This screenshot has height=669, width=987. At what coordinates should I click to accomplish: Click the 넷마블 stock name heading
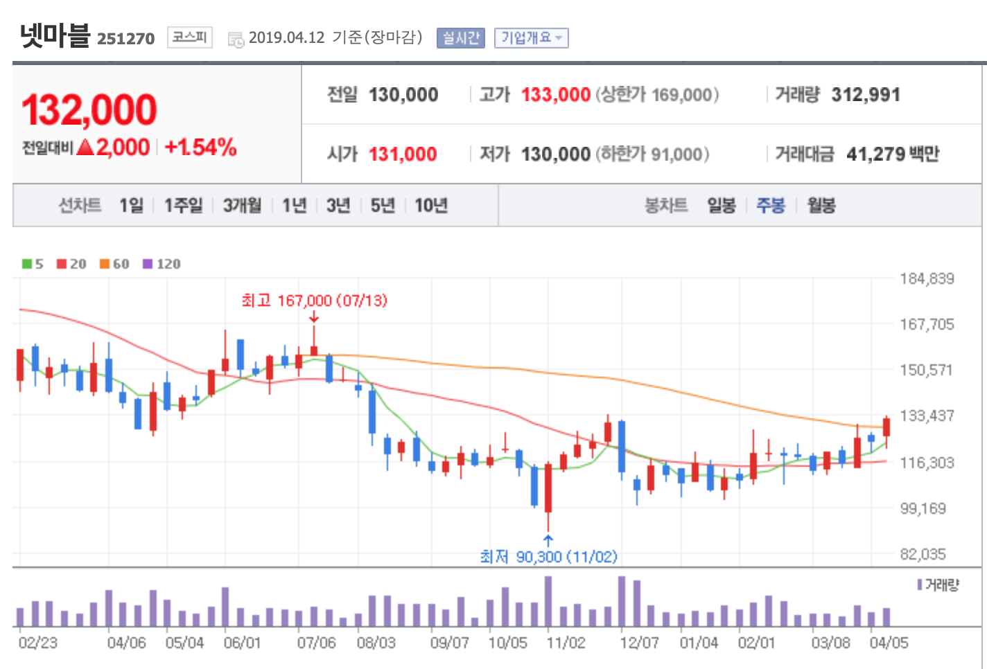pos(55,35)
